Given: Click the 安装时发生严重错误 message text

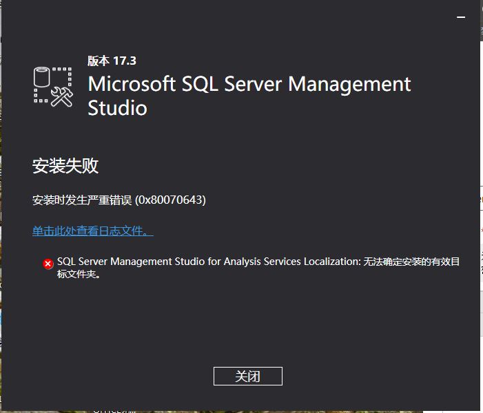Looking at the screenshot, I should click(83, 200).
